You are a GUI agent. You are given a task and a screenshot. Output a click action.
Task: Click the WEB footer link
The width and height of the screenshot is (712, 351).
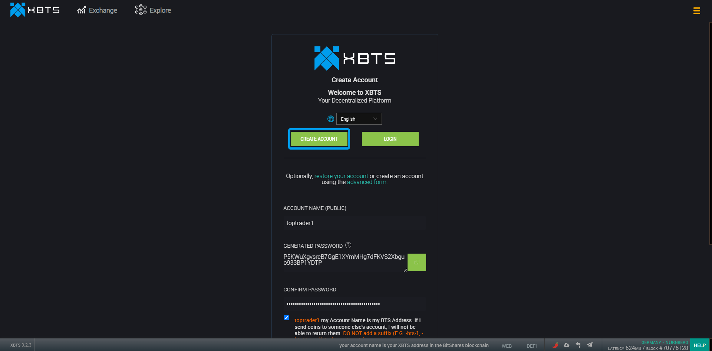pos(507,346)
